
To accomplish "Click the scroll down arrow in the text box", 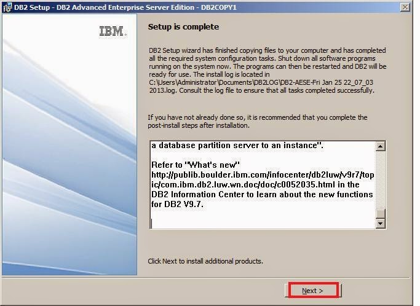I will click(x=381, y=223).
